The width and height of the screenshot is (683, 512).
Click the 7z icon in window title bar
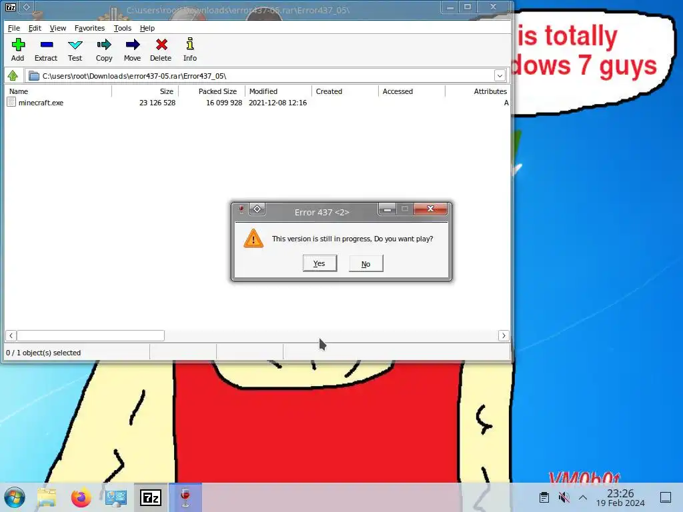click(11, 7)
